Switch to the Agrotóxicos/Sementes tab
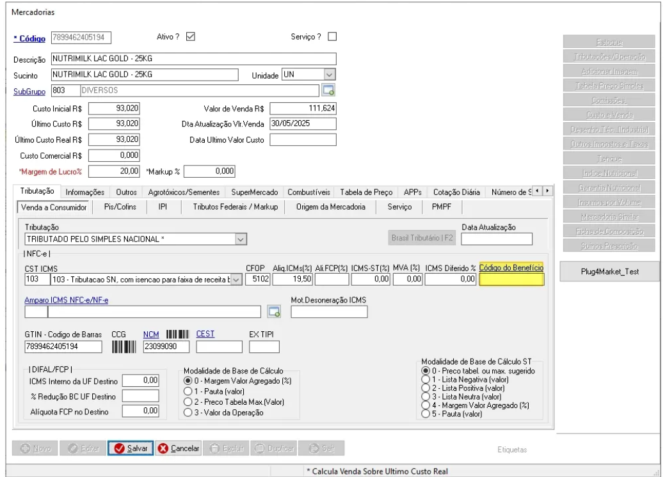Image resolution: width=665 pixels, height=477 pixels. tap(184, 192)
